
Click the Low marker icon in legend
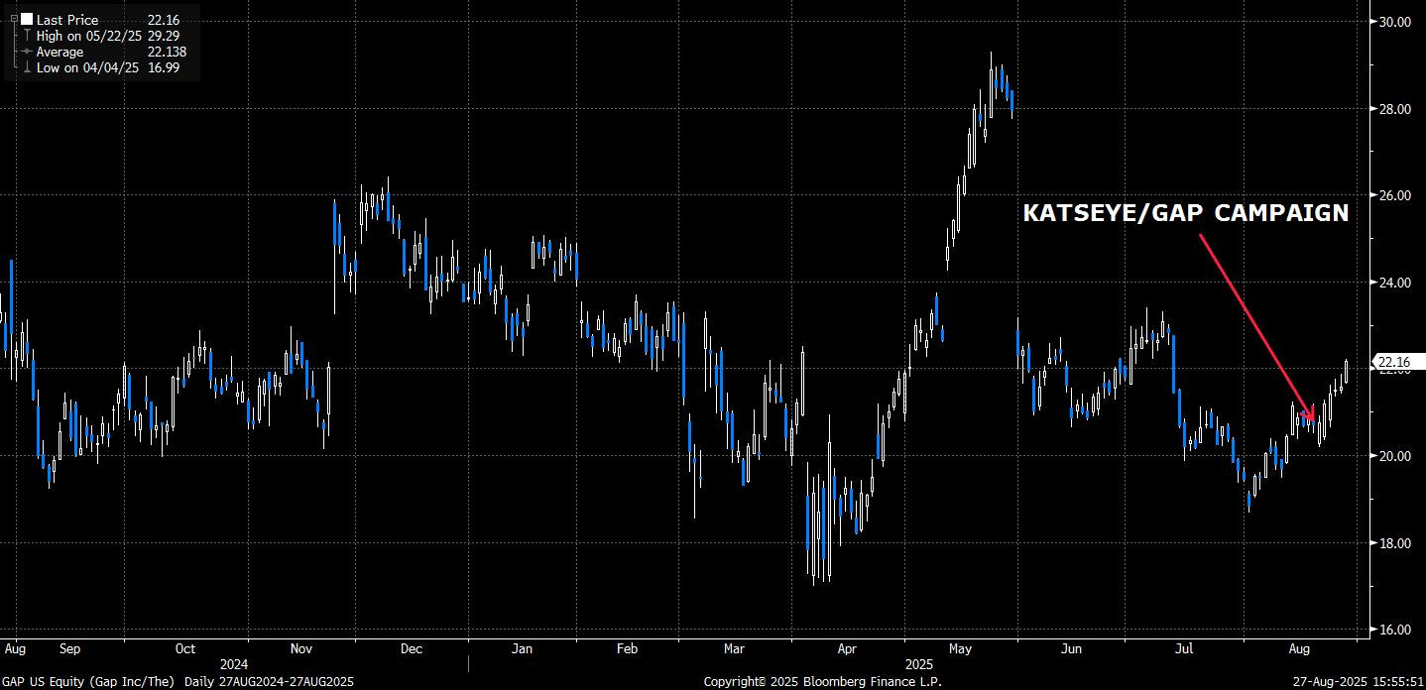25,67
